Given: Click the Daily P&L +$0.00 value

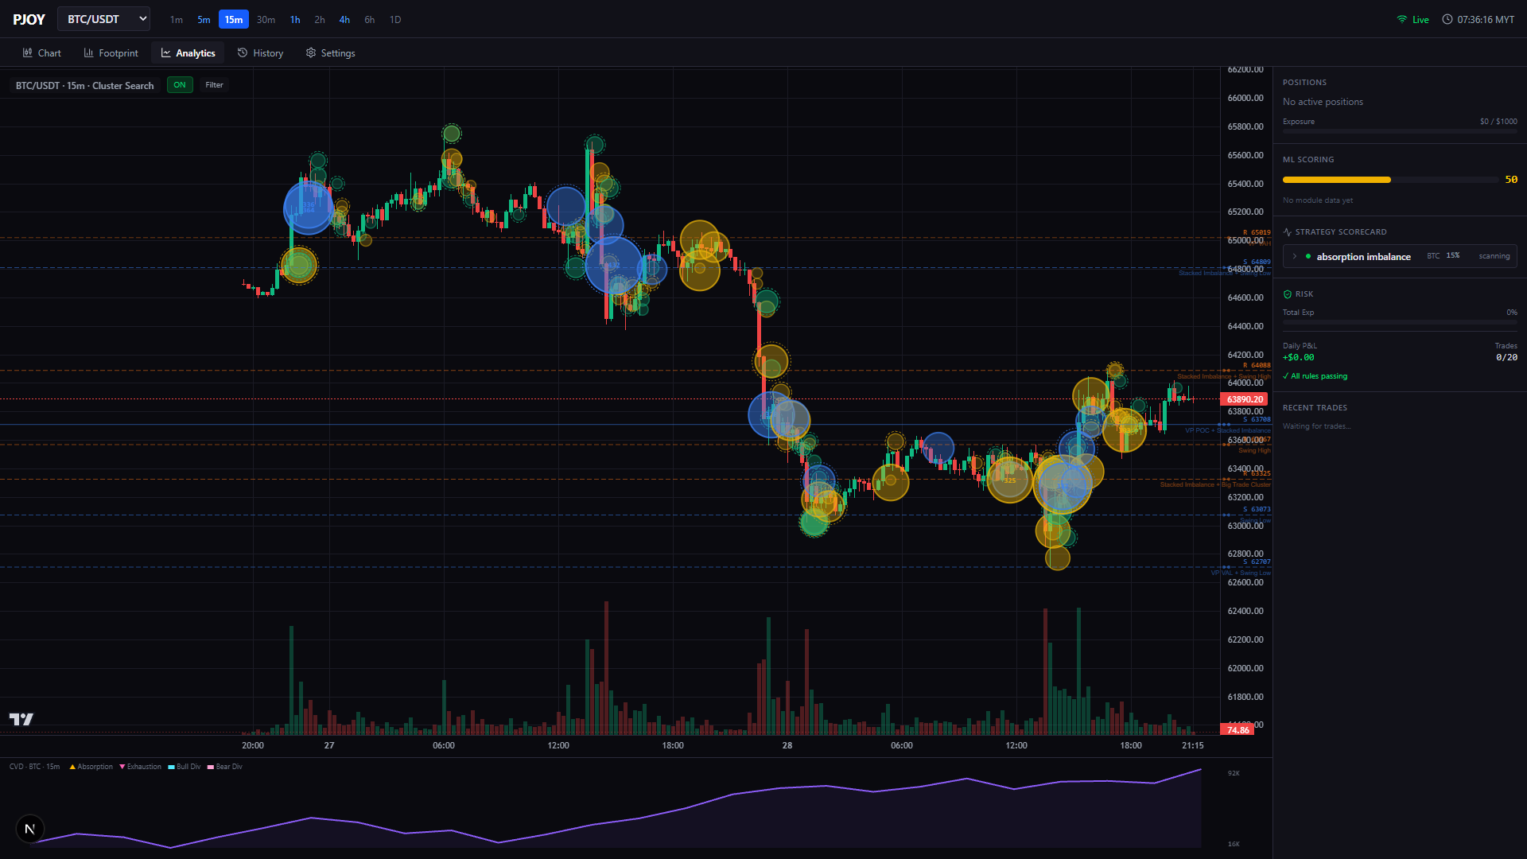Looking at the screenshot, I should tap(1298, 358).
